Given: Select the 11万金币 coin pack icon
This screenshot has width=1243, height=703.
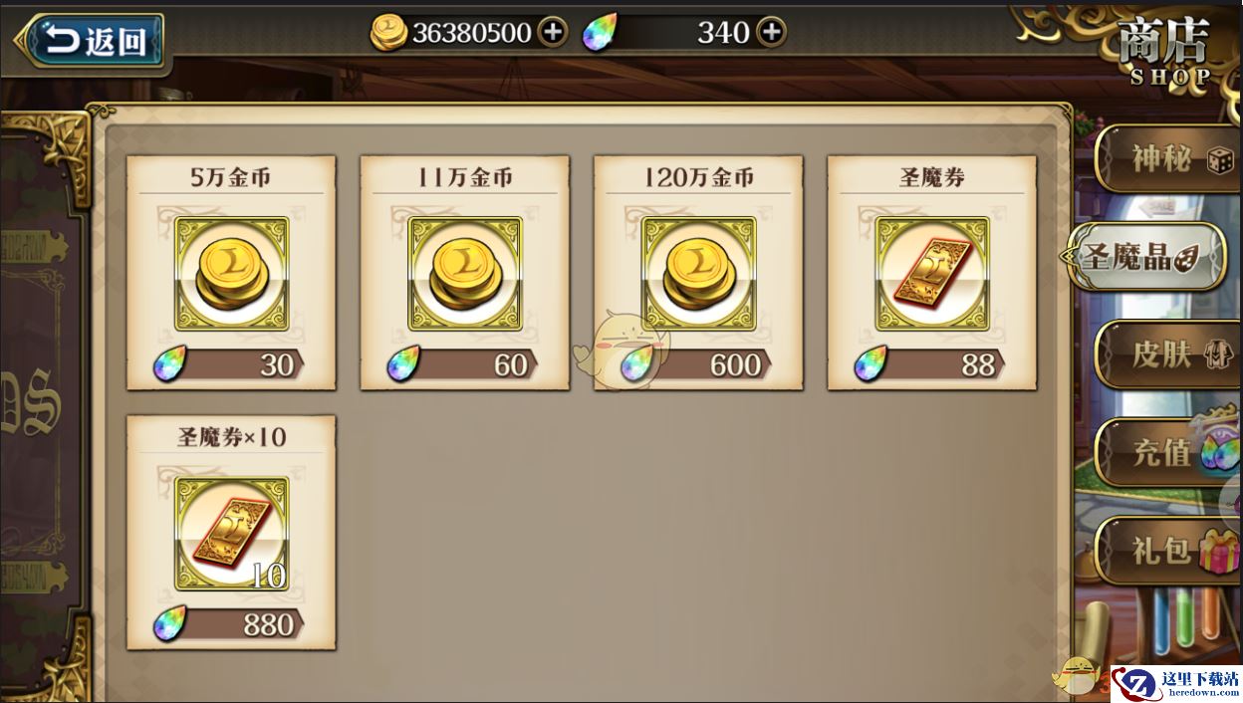Looking at the screenshot, I should (x=465, y=274).
